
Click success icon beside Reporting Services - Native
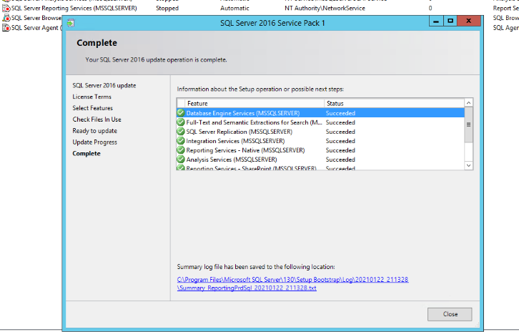181,150
